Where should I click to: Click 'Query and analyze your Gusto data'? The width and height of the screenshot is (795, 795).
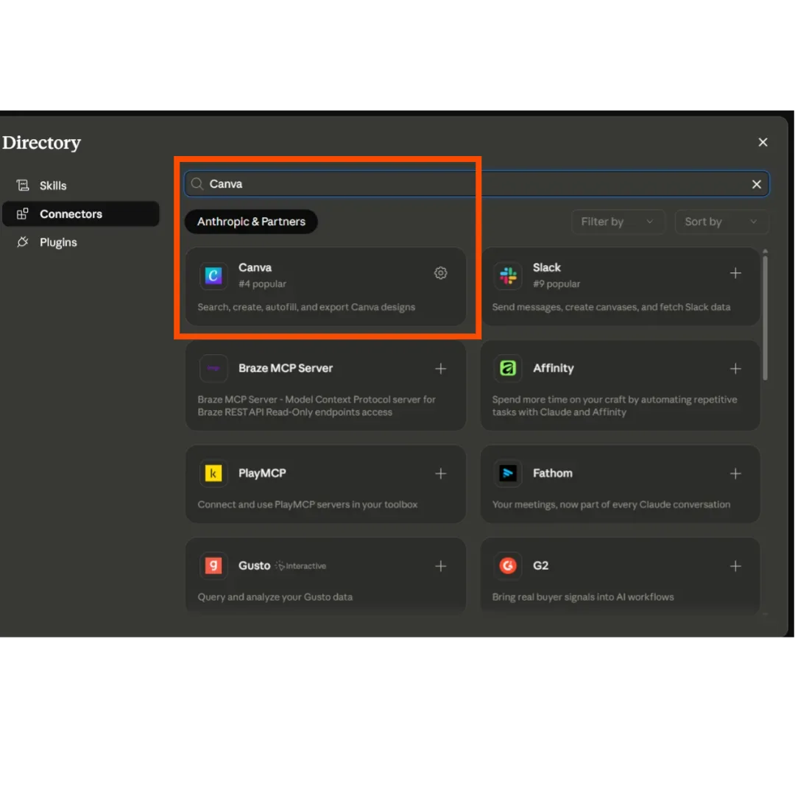pos(275,597)
